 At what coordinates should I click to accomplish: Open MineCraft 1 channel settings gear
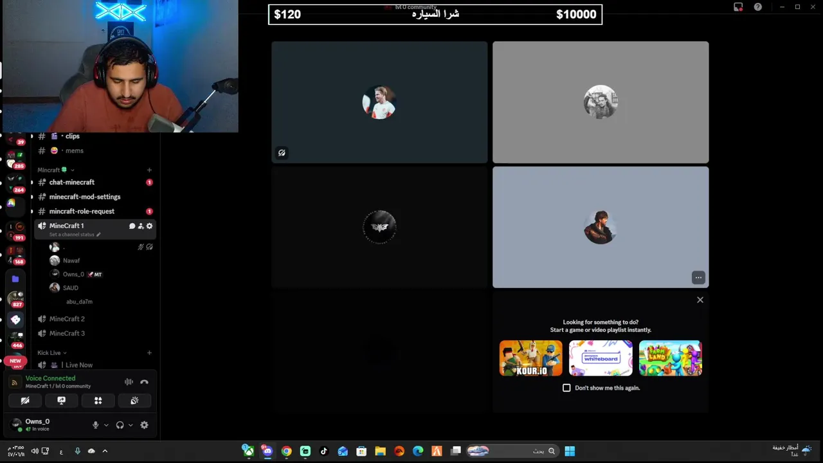[x=150, y=226]
